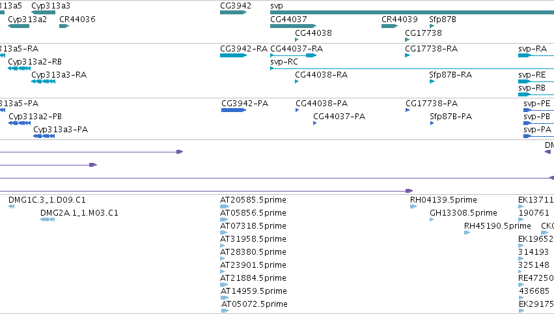The height and width of the screenshot is (314, 554).
Task: Click the Sfp87B-RA transcript label
Action: coord(450,75)
